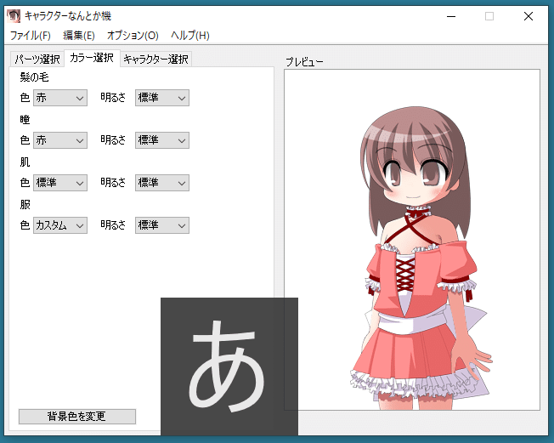Open the 肌 明るさ dropdown
Screen dimensions: 554x443
(162, 183)
